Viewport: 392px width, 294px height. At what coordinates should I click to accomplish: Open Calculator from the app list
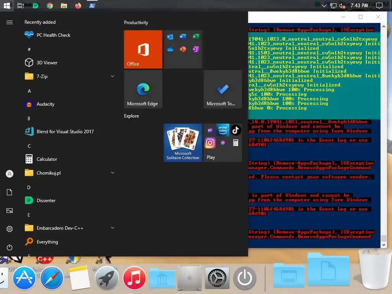pos(41,159)
